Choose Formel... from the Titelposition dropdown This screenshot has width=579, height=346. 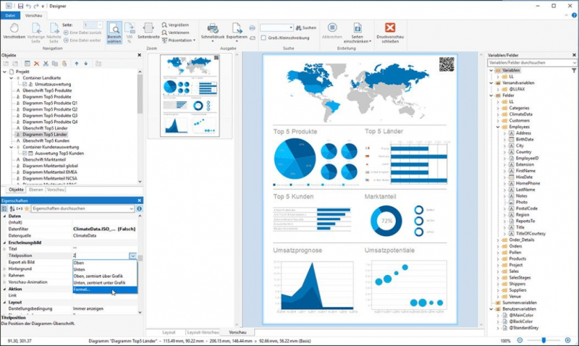[92, 290]
